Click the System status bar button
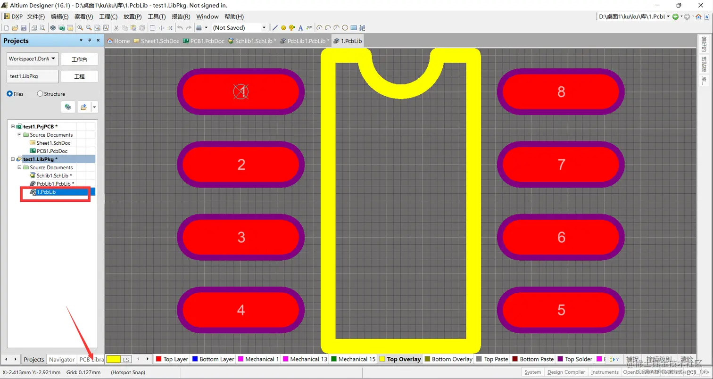 [533, 372]
